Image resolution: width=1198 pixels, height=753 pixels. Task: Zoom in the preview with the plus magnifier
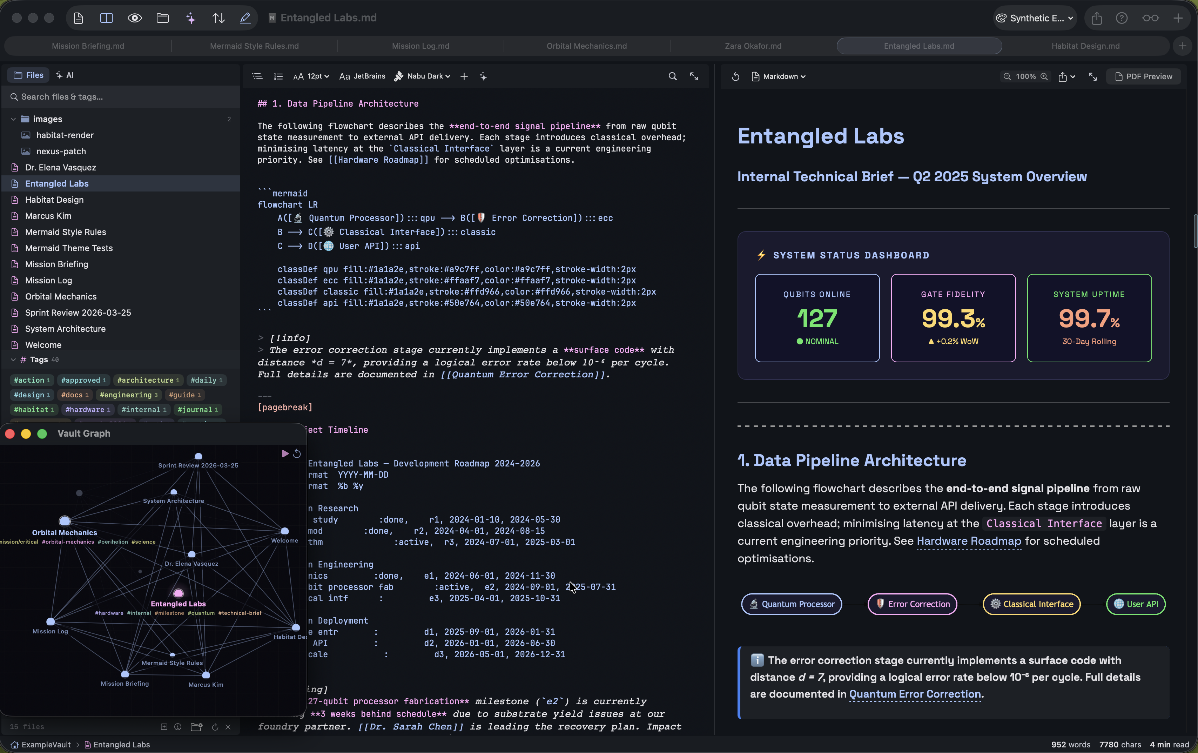1044,76
